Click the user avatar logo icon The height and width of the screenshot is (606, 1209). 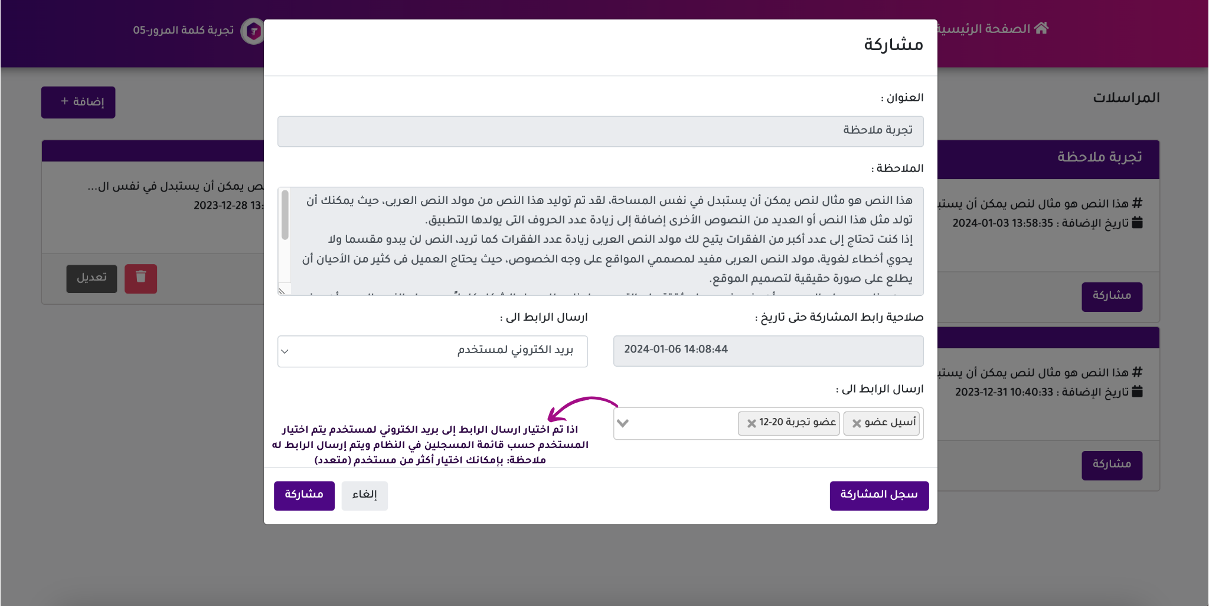click(253, 31)
